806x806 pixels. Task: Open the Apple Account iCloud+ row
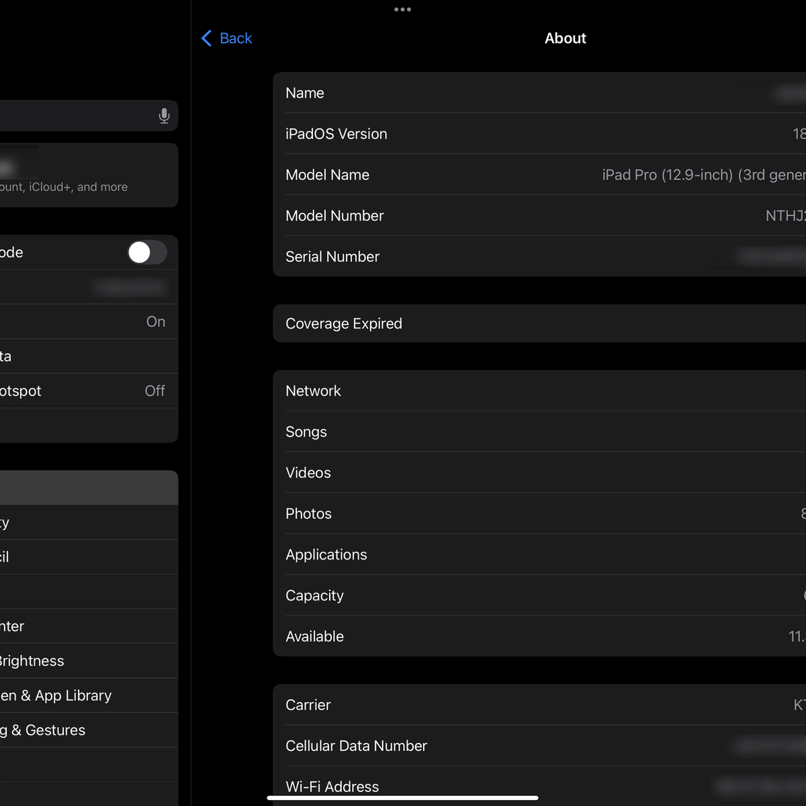(x=89, y=175)
